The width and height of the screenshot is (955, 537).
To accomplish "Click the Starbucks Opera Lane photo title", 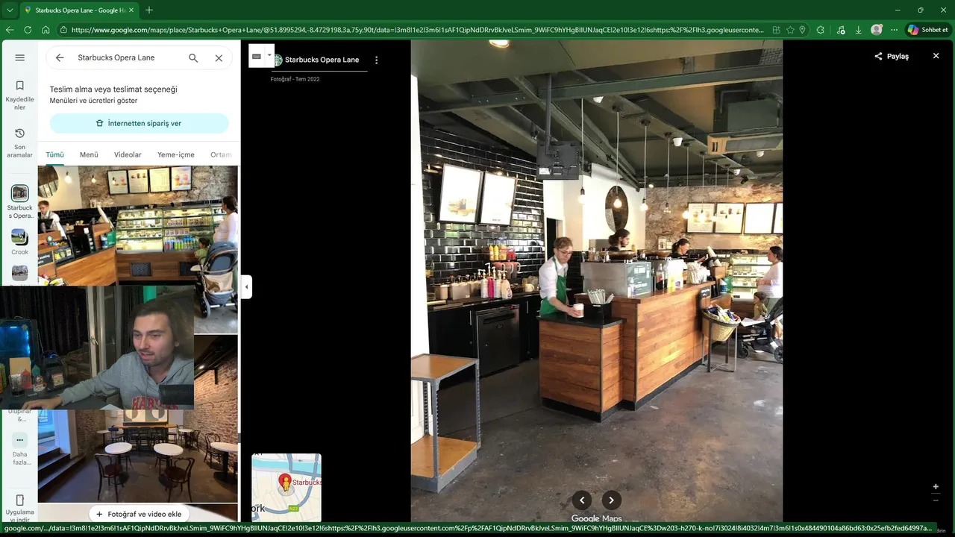I will 322,60.
